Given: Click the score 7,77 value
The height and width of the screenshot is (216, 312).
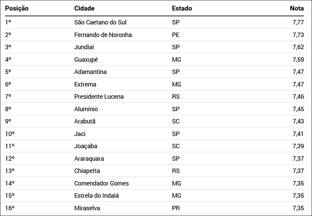Looking at the screenshot, I should point(298,22).
